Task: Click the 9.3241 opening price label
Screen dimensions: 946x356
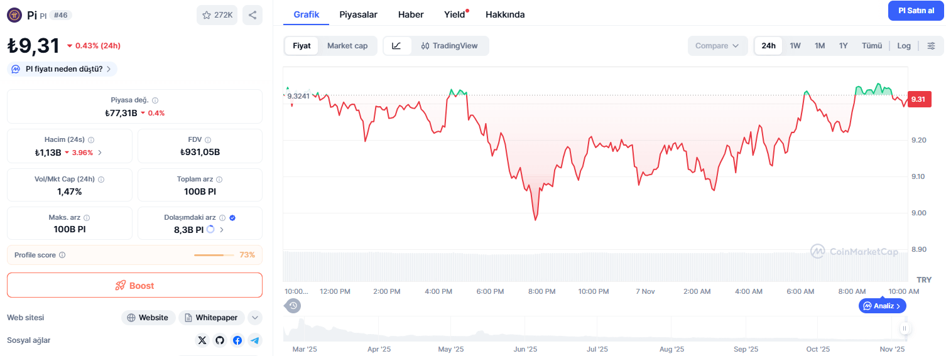Action: click(297, 96)
